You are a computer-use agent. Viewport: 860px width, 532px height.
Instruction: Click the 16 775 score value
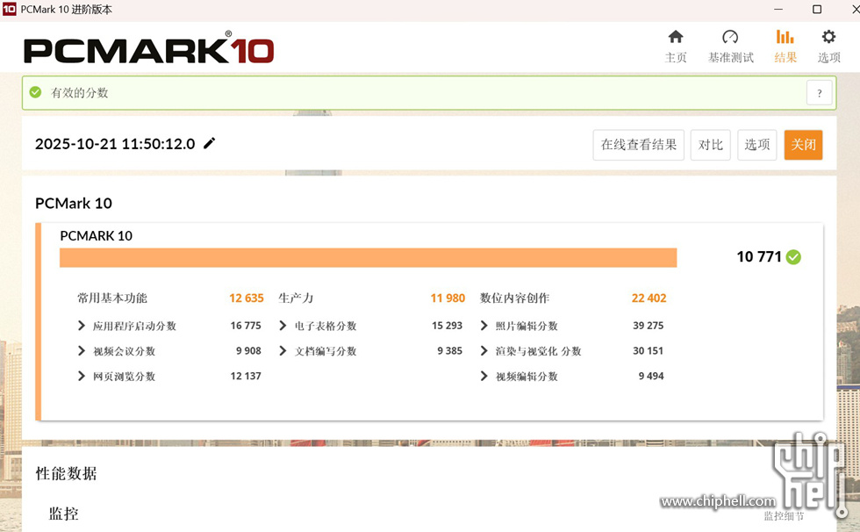point(246,326)
